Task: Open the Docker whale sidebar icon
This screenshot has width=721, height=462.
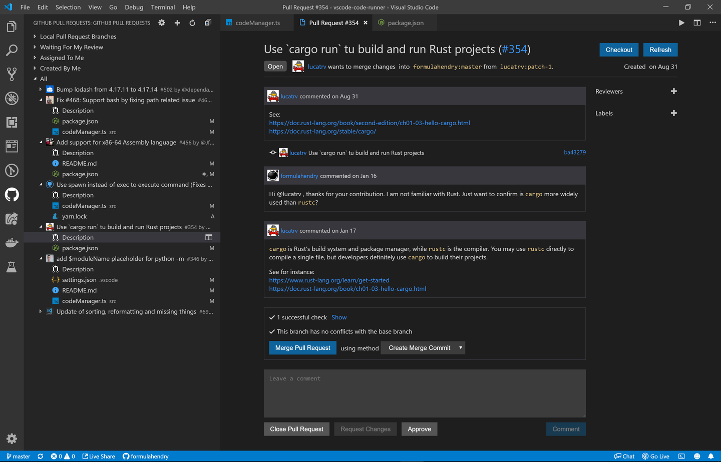Action: pos(12,243)
